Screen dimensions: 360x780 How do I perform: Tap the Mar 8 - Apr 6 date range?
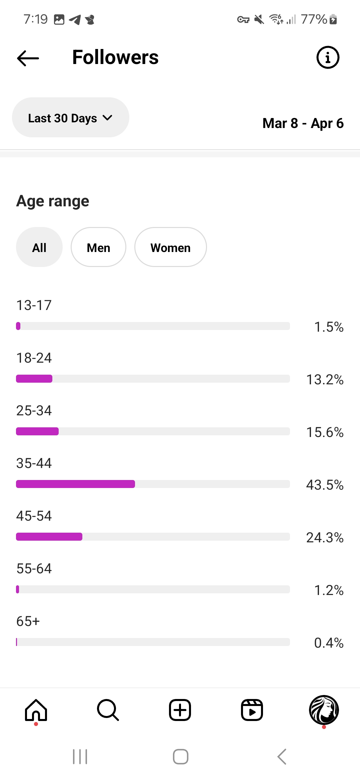[x=303, y=123]
